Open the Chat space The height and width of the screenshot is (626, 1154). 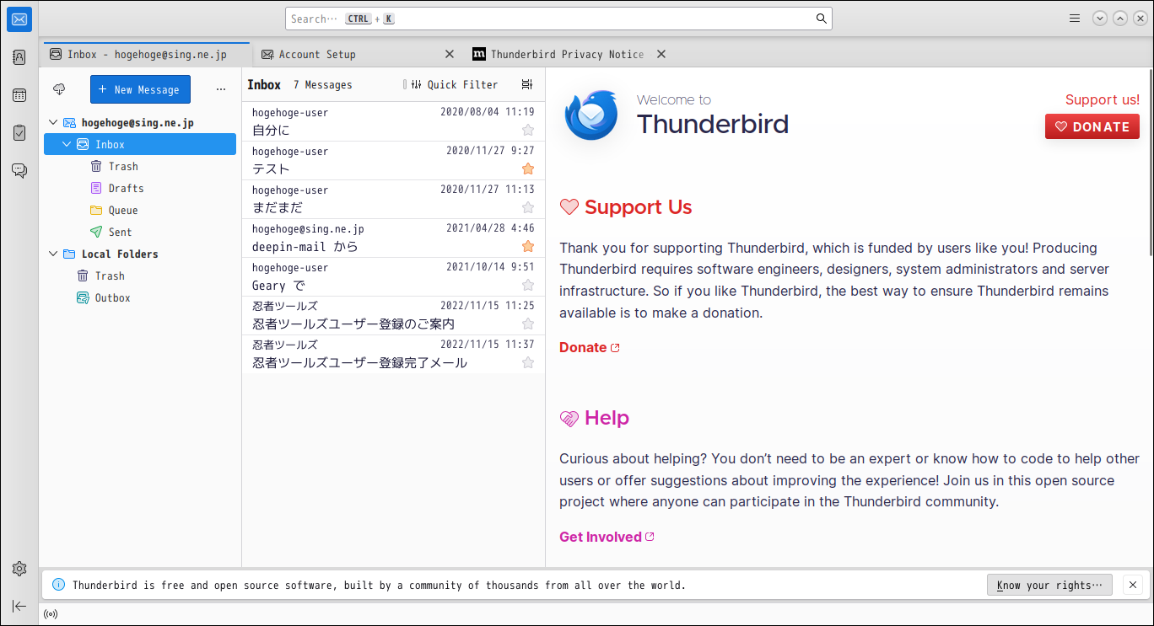point(19,171)
